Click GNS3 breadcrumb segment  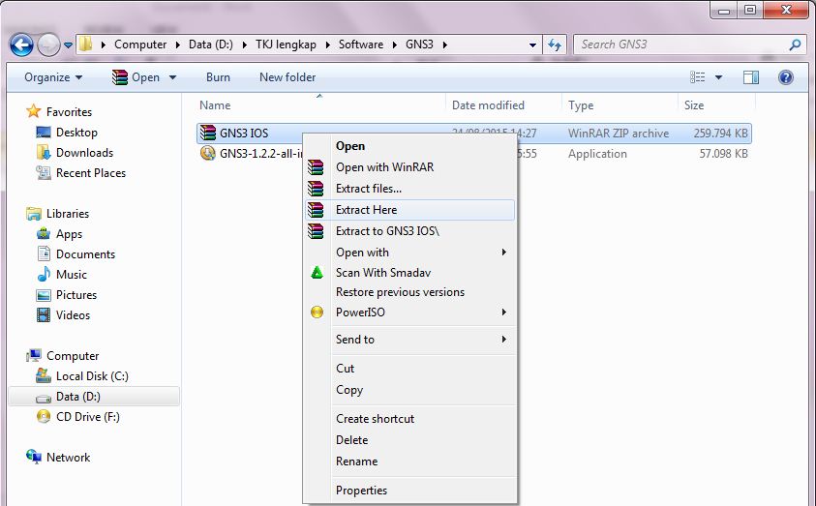pyautogui.click(x=419, y=45)
